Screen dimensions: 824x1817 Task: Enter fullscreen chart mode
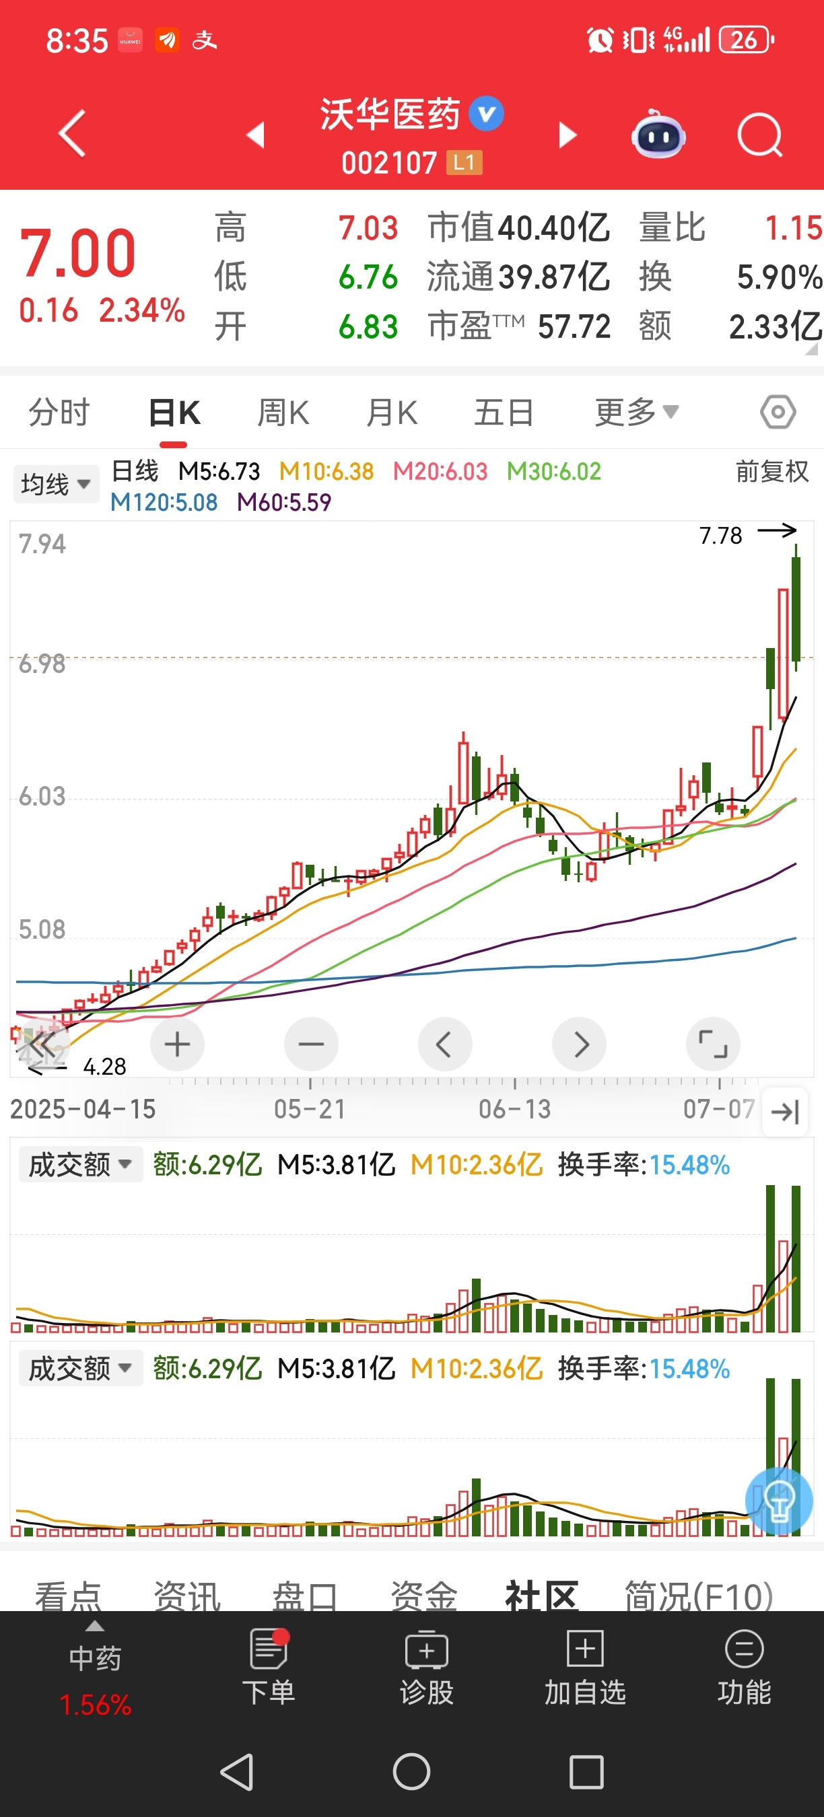click(x=713, y=1044)
